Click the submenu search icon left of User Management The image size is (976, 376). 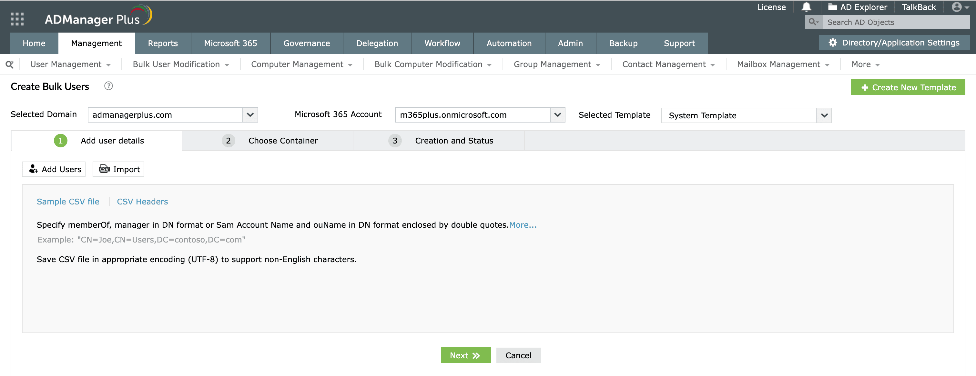tap(10, 65)
